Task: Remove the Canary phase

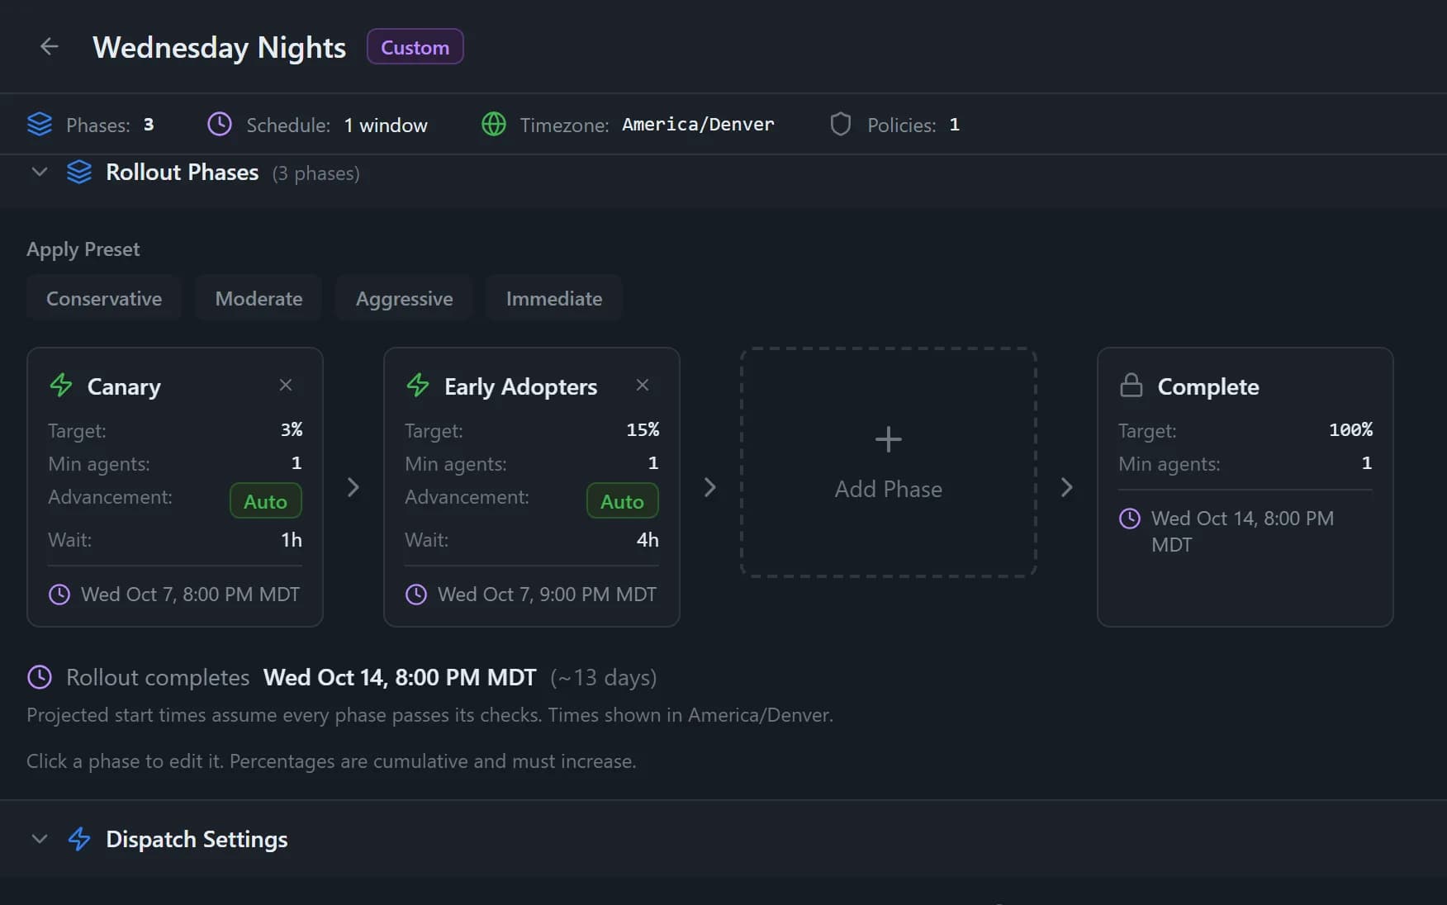Action: click(286, 385)
